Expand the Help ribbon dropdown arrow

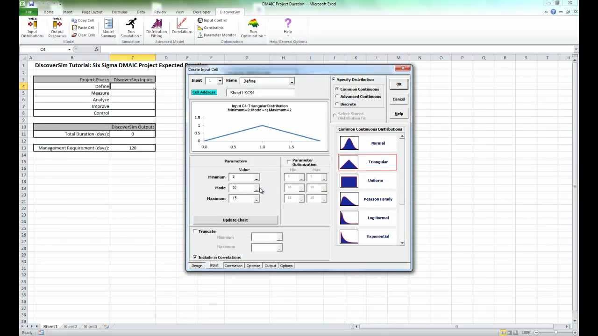pos(288,36)
